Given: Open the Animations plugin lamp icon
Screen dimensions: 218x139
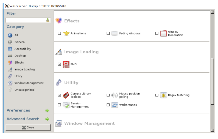Looking at the screenshot, I should click(66, 33).
